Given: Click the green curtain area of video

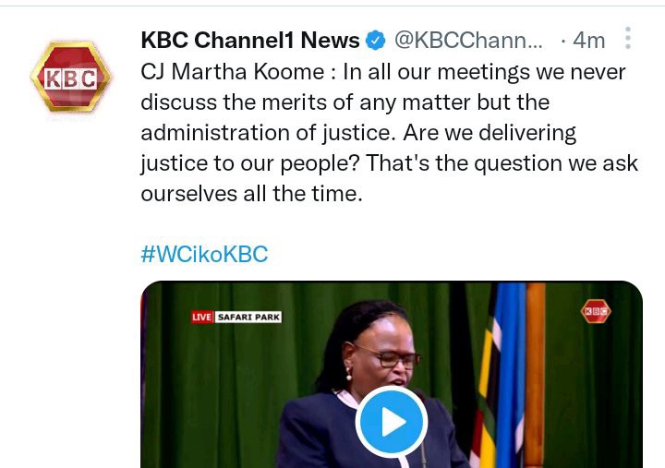Looking at the screenshot, I should click(237, 381).
